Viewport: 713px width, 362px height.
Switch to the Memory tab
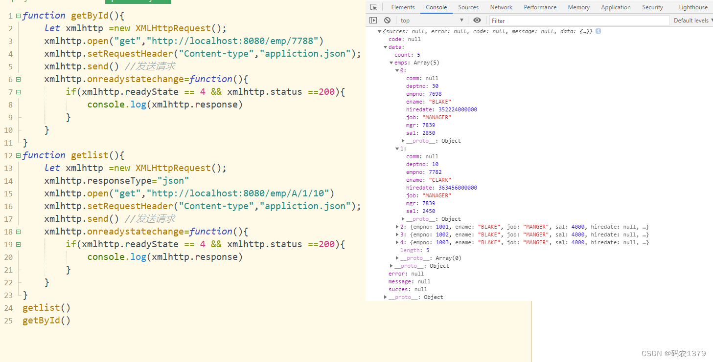pos(579,7)
